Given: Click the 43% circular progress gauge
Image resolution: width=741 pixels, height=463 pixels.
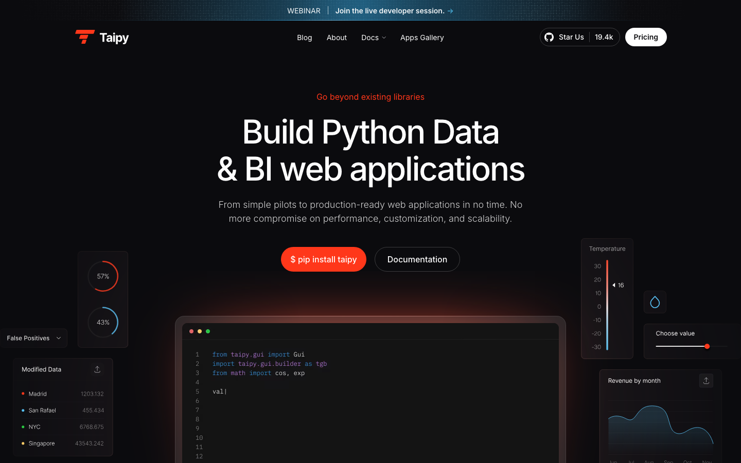Looking at the screenshot, I should pos(103,322).
